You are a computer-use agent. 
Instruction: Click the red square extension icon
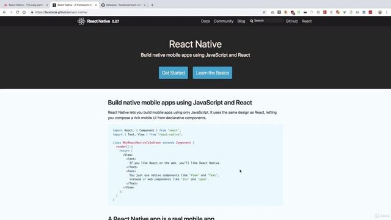click(x=324, y=12)
